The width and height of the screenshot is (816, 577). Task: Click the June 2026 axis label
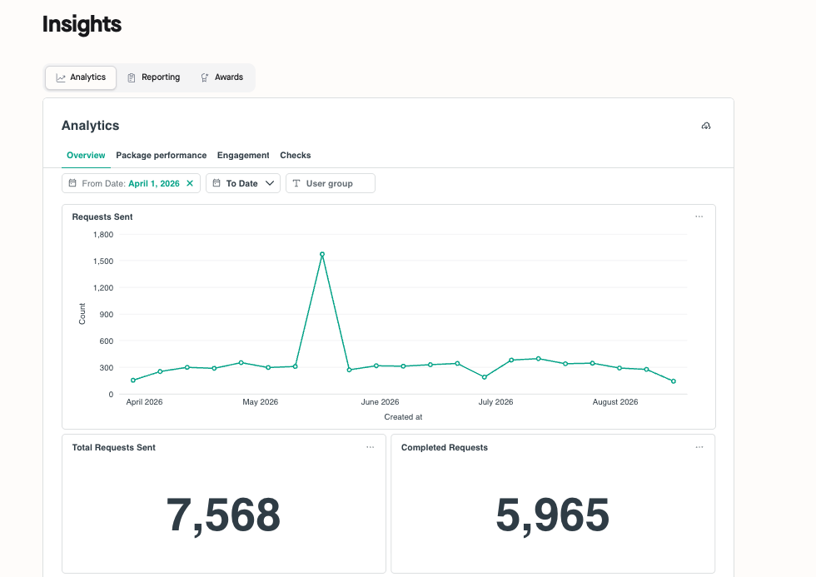pyautogui.click(x=380, y=401)
